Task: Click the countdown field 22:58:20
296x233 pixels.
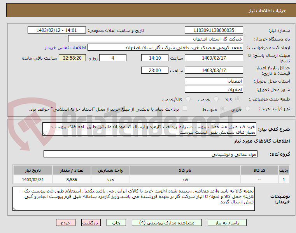Action: tap(72, 58)
